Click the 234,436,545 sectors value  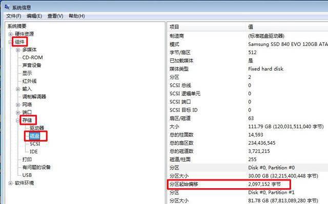(x=262, y=143)
